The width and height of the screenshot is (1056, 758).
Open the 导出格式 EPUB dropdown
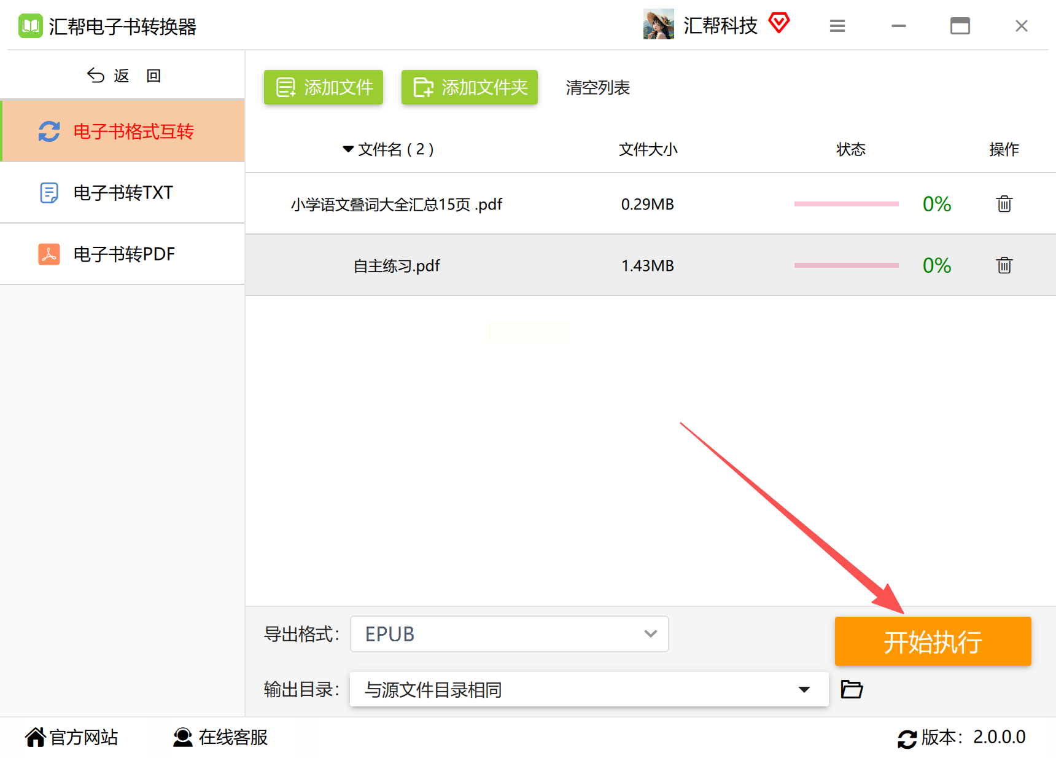[x=510, y=634]
